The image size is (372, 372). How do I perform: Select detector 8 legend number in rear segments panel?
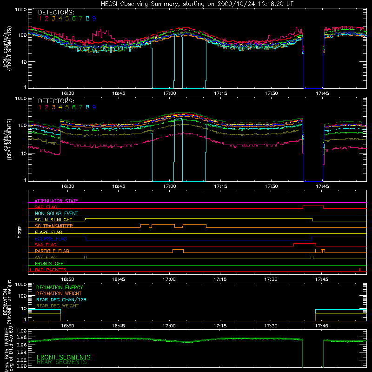pyautogui.click(x=87, y=107)
